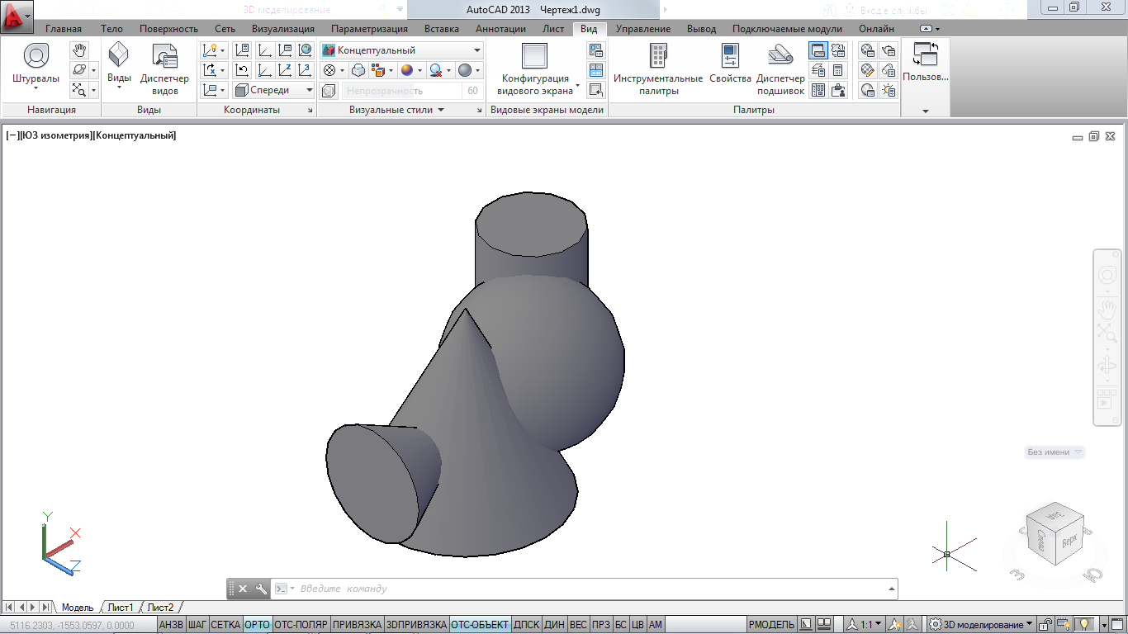Switch to the Главная ribbon tab

64,29
